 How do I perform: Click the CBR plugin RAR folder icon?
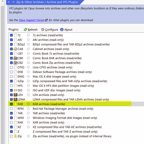coord(15,58)
